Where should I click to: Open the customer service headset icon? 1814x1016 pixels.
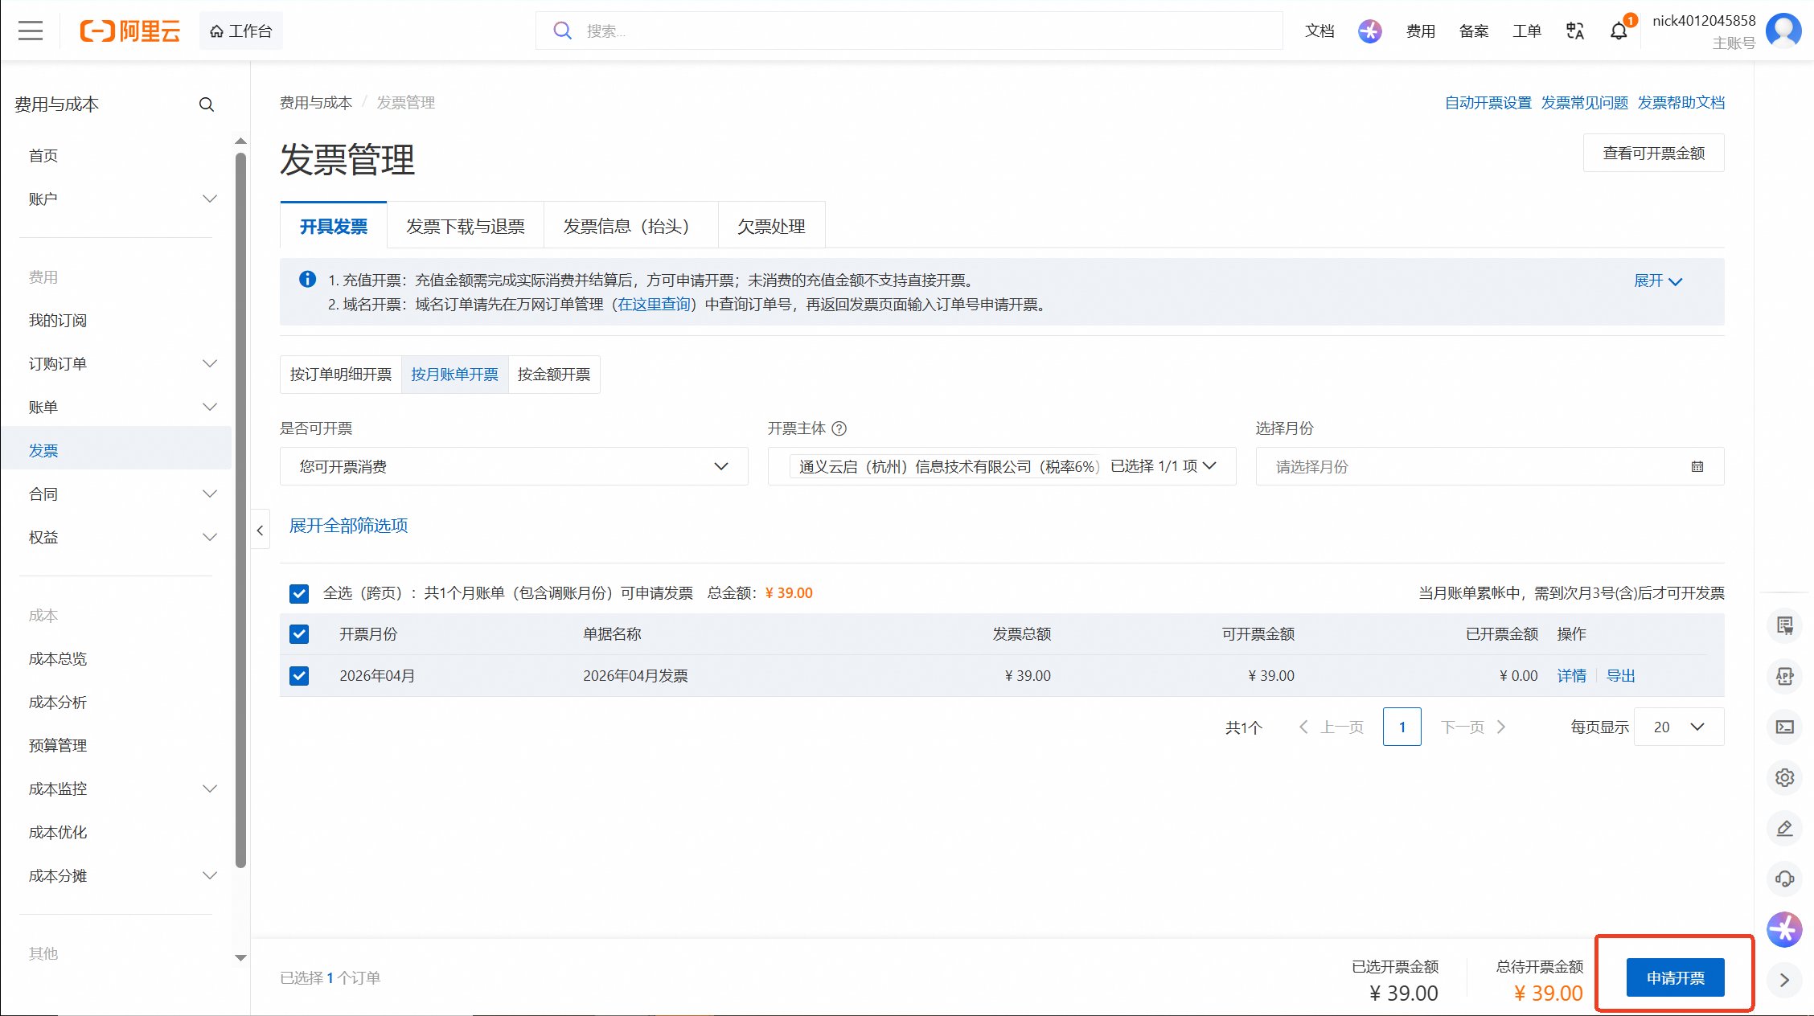point(1784,879)
